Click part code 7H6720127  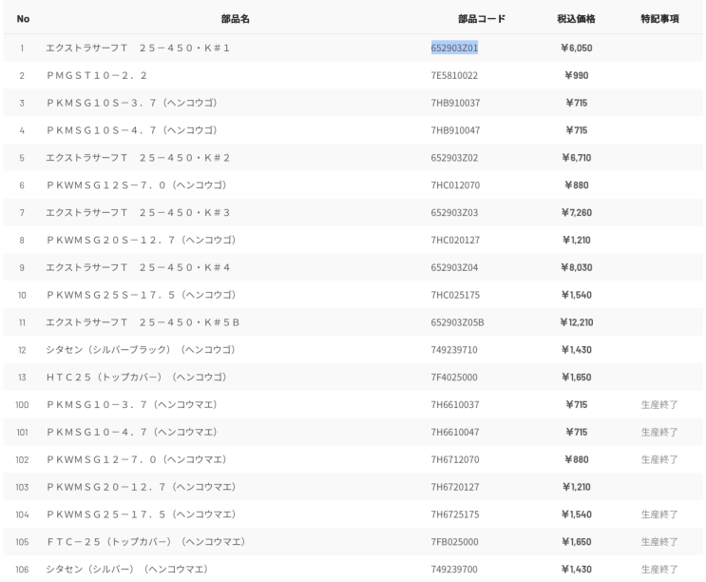coord(455,487)
